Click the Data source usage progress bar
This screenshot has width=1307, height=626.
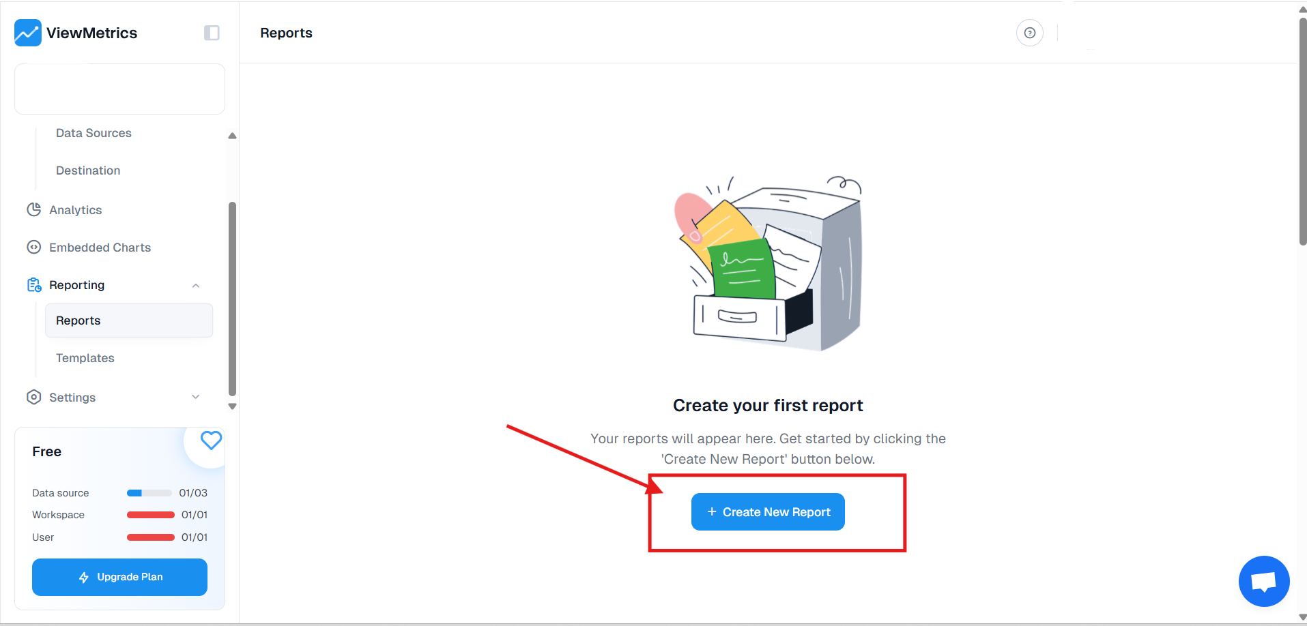[149, 492]
